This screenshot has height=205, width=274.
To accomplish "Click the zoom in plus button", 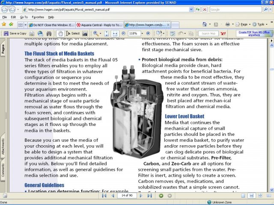I will tap(148, 33).
